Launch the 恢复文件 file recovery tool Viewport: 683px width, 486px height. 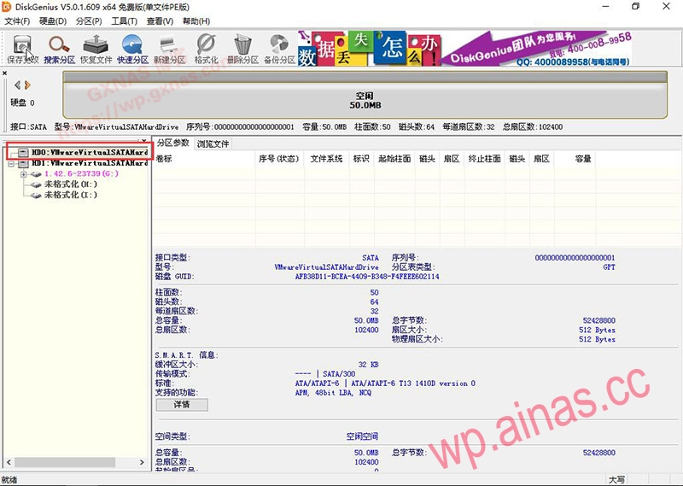coord(96,49)
